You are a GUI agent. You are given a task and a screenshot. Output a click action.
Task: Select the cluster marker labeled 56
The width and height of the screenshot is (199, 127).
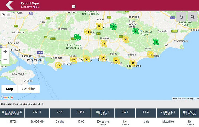point(133,63)
